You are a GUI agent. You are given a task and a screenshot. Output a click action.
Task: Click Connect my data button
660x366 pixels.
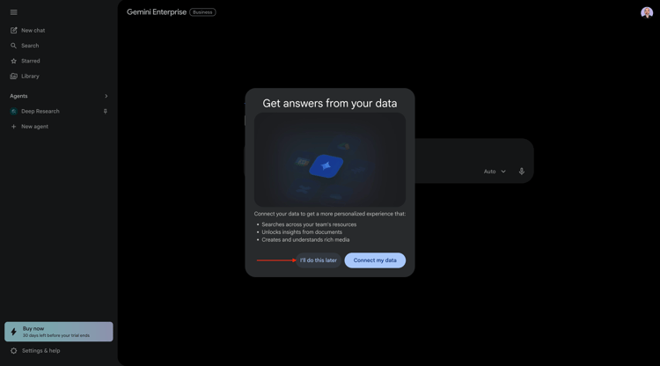375,260
